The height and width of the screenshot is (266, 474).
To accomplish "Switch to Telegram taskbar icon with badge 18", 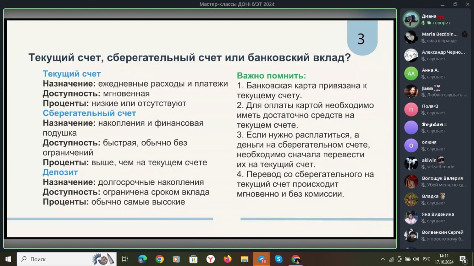I will coord(261,259).
